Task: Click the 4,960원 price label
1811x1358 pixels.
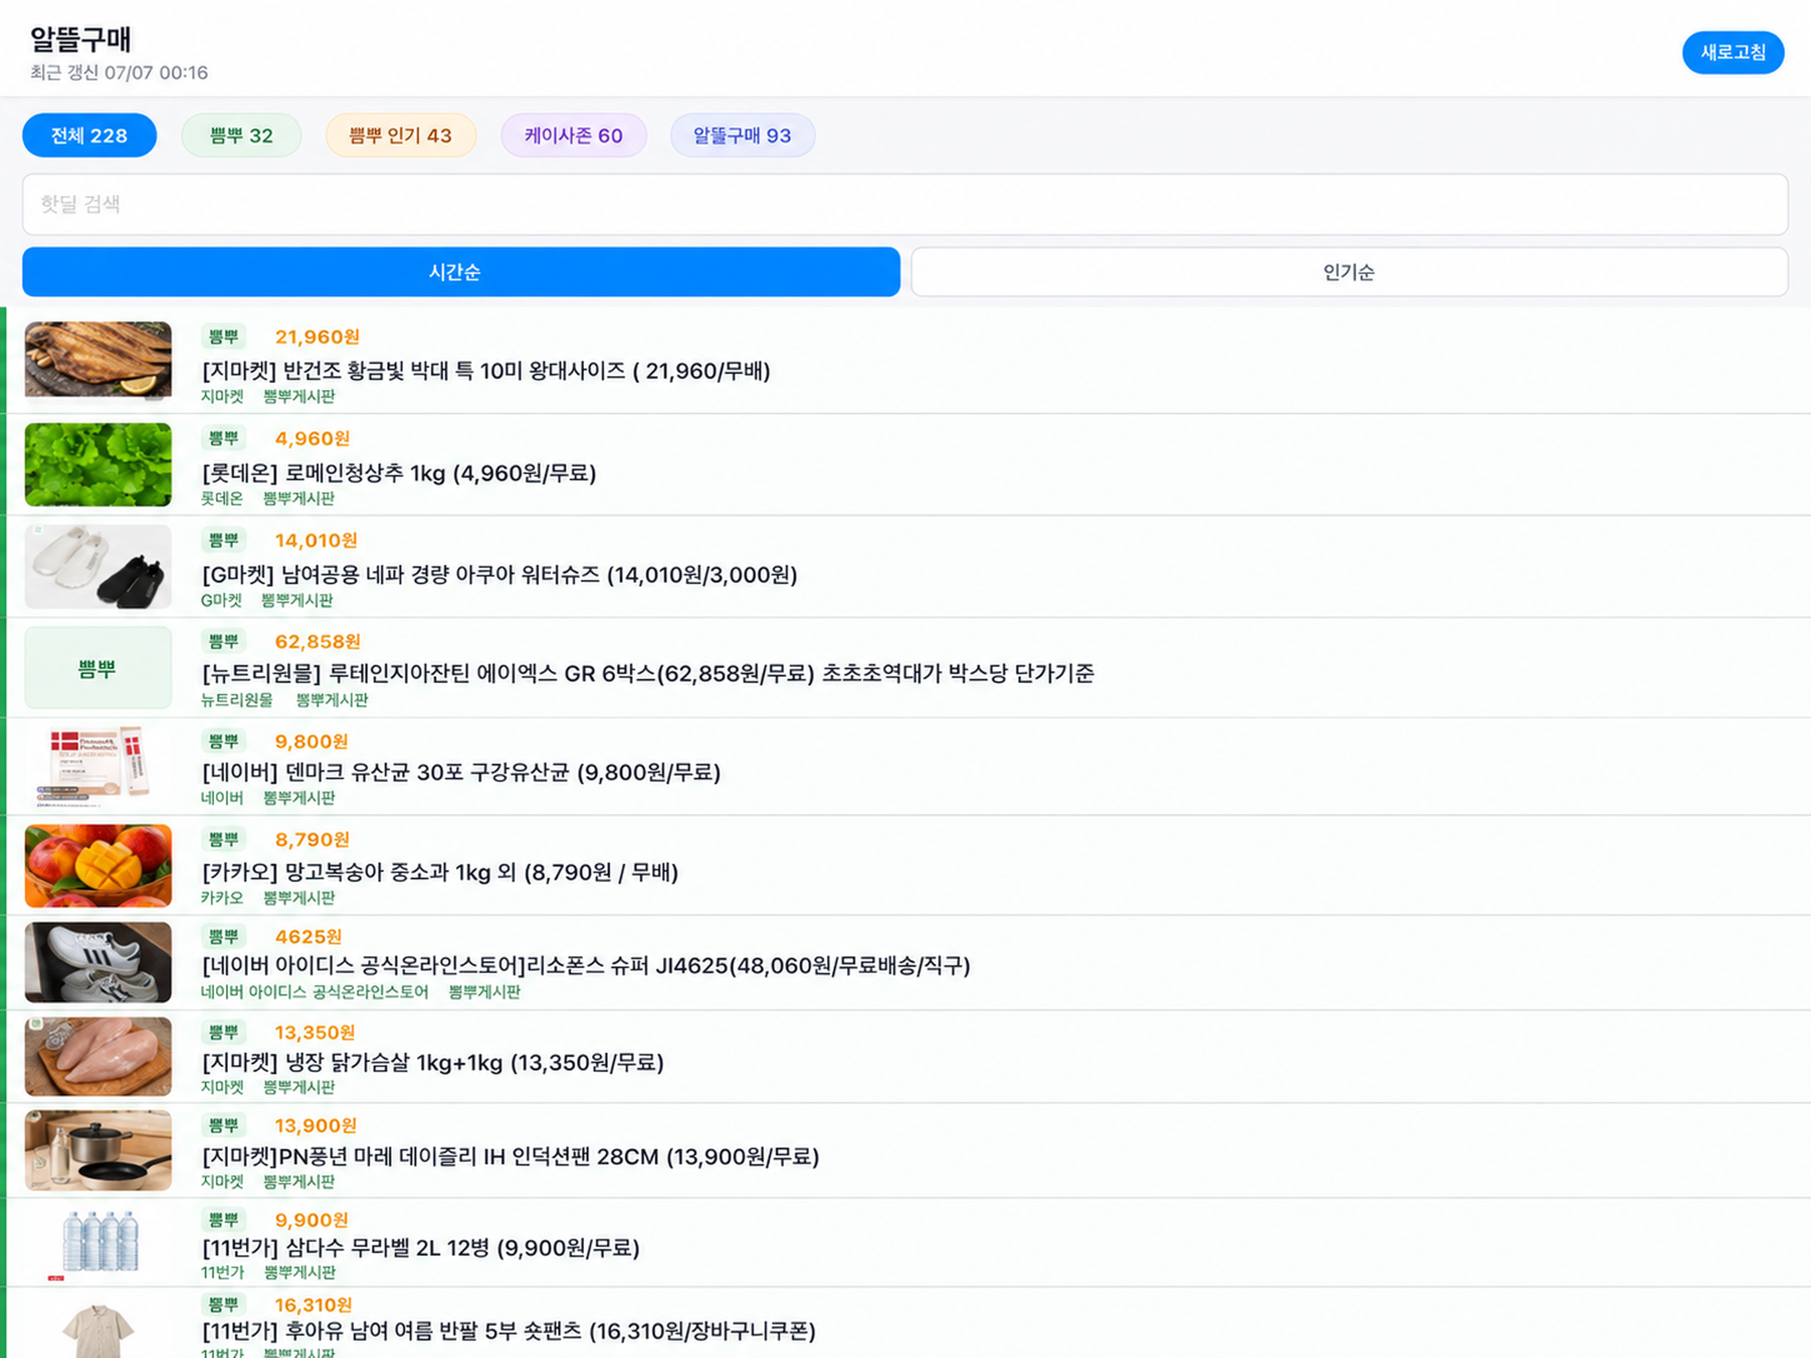Action: [313, 438]
